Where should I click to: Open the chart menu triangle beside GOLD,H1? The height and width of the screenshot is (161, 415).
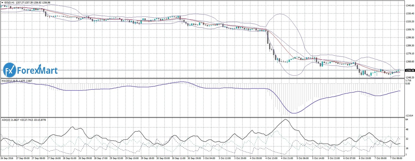2,2
